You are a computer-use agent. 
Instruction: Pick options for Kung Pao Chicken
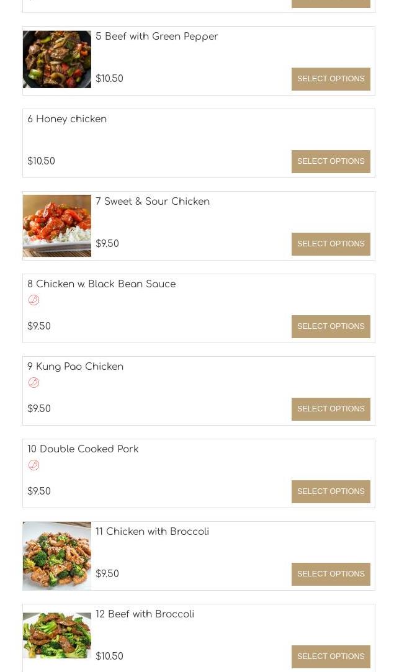pos(331,409)
